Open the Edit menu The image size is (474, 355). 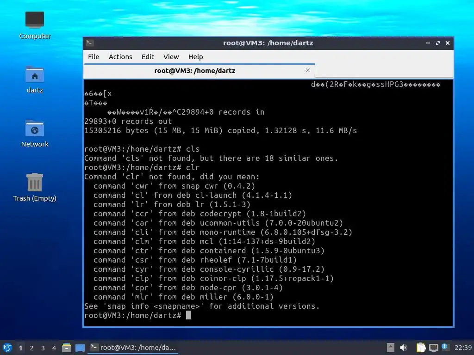pyautogui.click(x=148, y=57)
